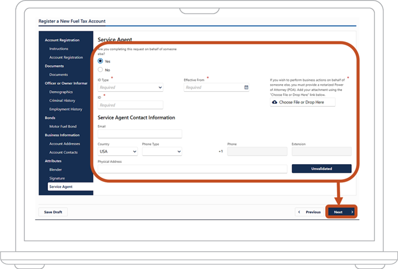This screenshot has width=398, height=269.
Task: Select the No radio button
Action: tap(100, 69)
